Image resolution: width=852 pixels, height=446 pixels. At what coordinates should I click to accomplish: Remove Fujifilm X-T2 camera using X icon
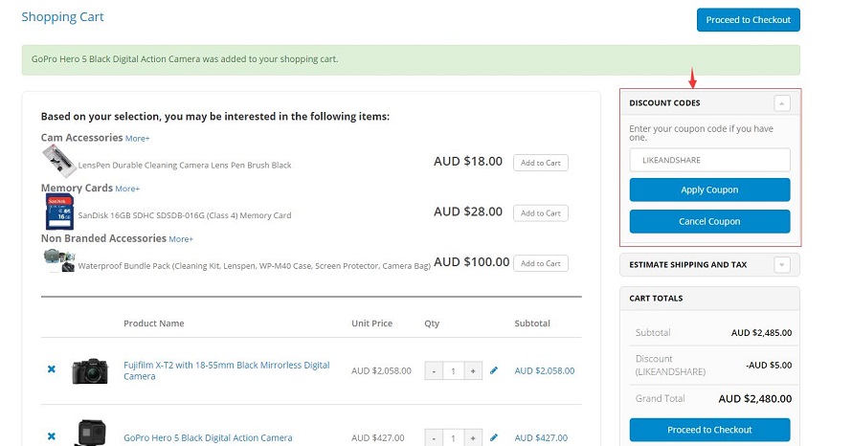click(x=51, y=369)
